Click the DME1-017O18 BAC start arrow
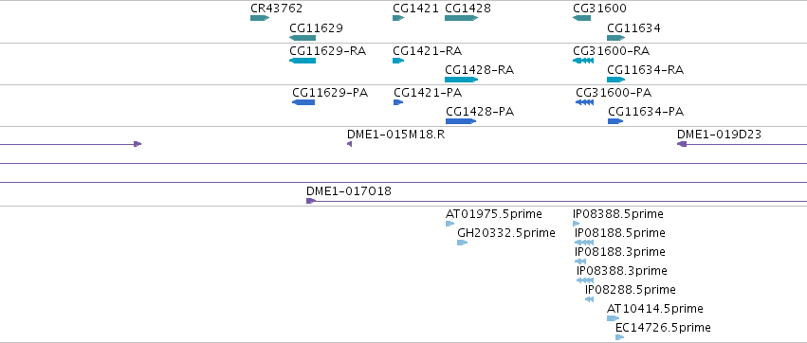 [x=311, y=201]
